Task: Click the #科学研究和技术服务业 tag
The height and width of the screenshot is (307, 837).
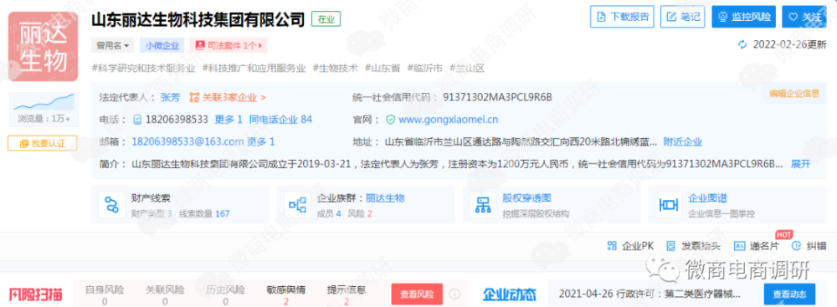Action: point(144,69)
